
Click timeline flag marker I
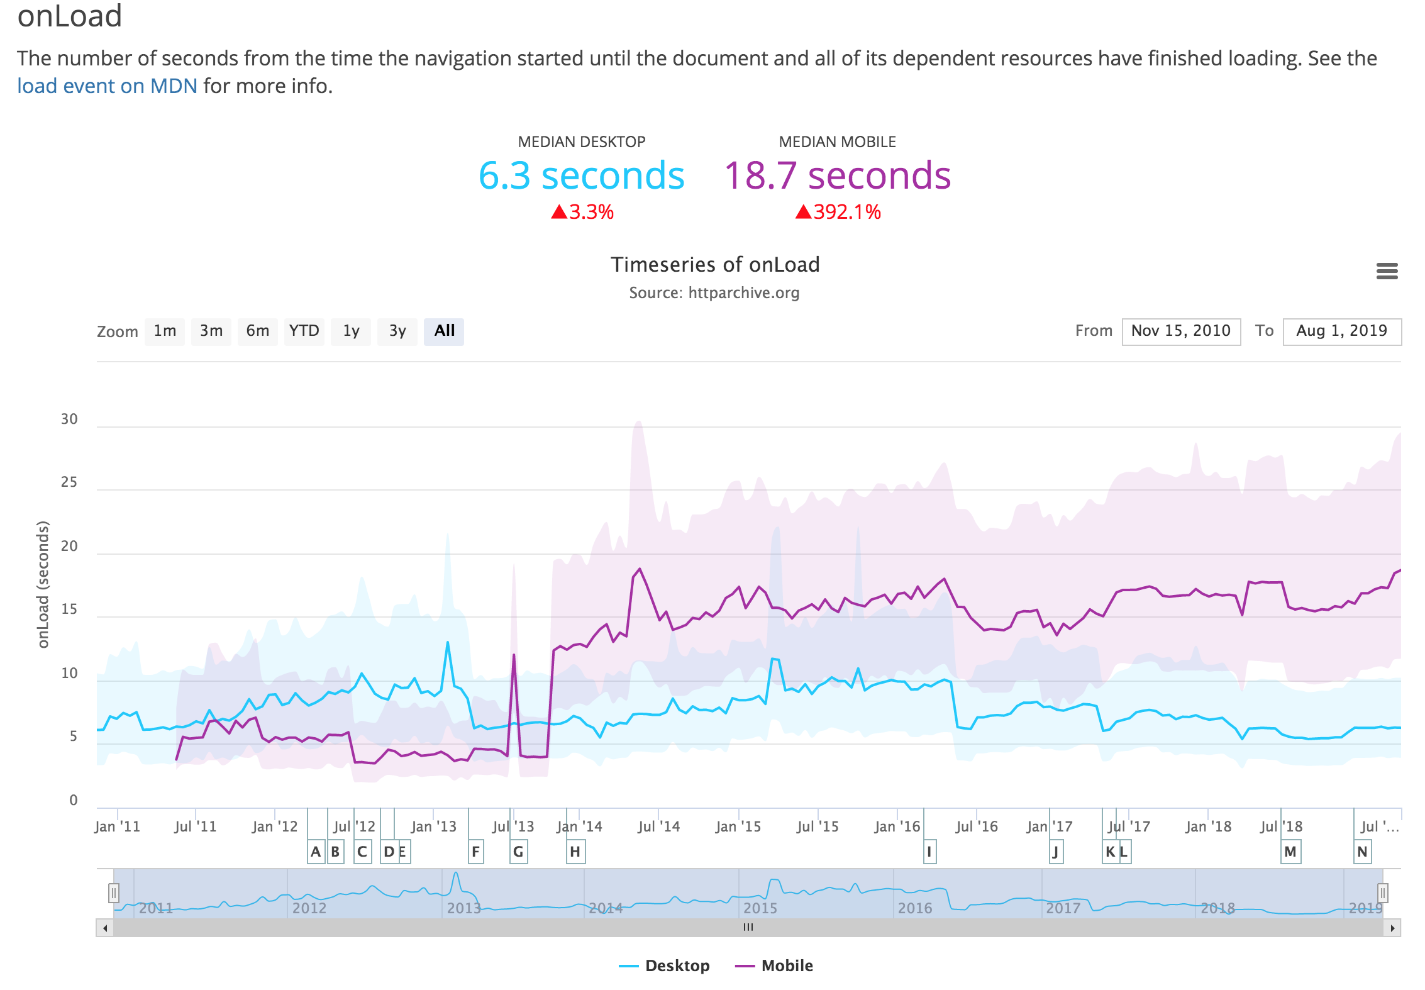929,852
